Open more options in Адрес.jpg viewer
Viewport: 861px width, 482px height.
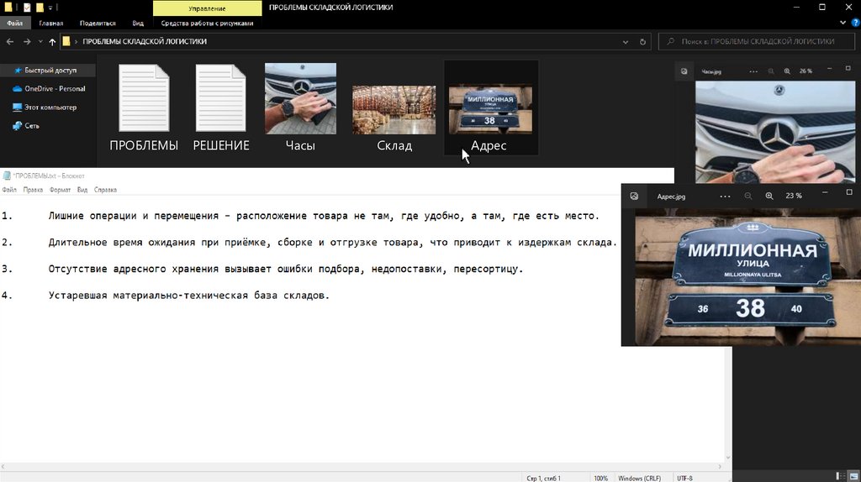click(x=726, y=196)
